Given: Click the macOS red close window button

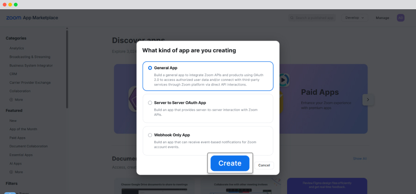Looking at the screenshot, I should [5, 5].
